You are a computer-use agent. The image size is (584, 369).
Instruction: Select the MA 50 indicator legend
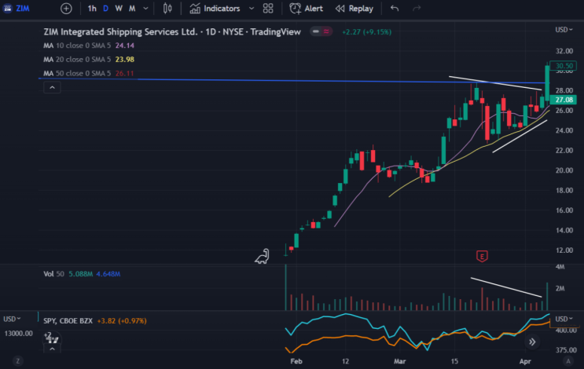click(x=89, y=73)
